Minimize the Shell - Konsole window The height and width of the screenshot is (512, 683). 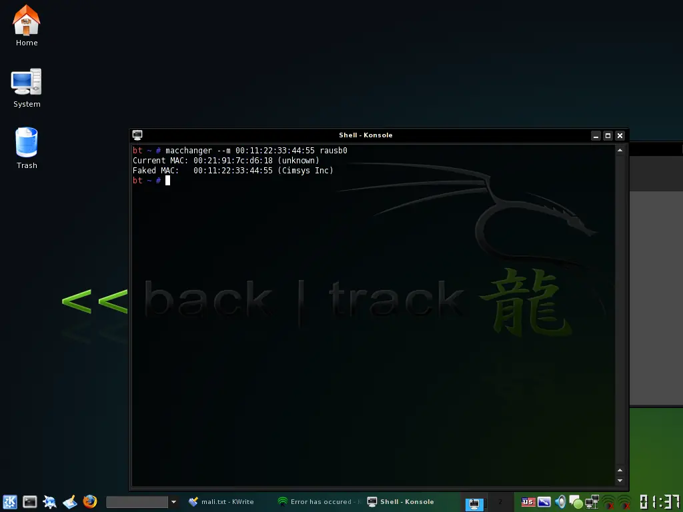(x=596, y=136)
